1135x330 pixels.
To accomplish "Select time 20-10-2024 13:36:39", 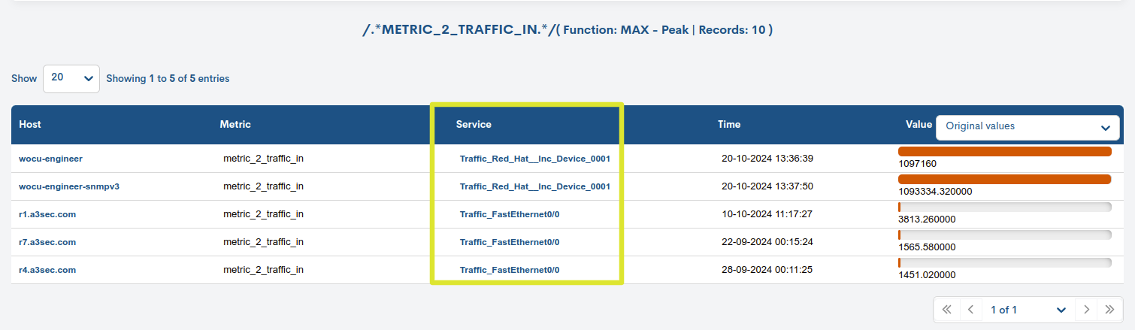I will click(767, 159).
